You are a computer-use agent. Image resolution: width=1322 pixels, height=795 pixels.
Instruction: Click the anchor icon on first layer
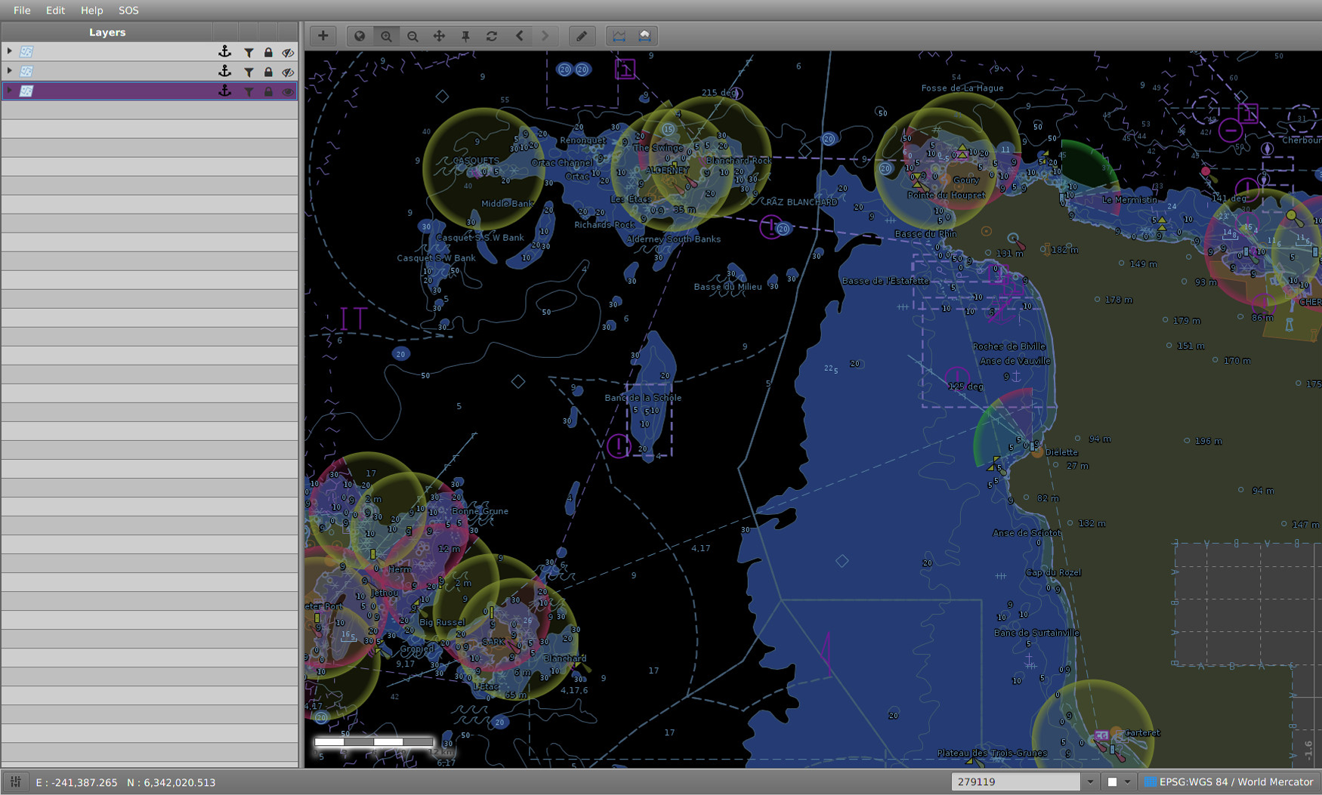coord(224,52)
